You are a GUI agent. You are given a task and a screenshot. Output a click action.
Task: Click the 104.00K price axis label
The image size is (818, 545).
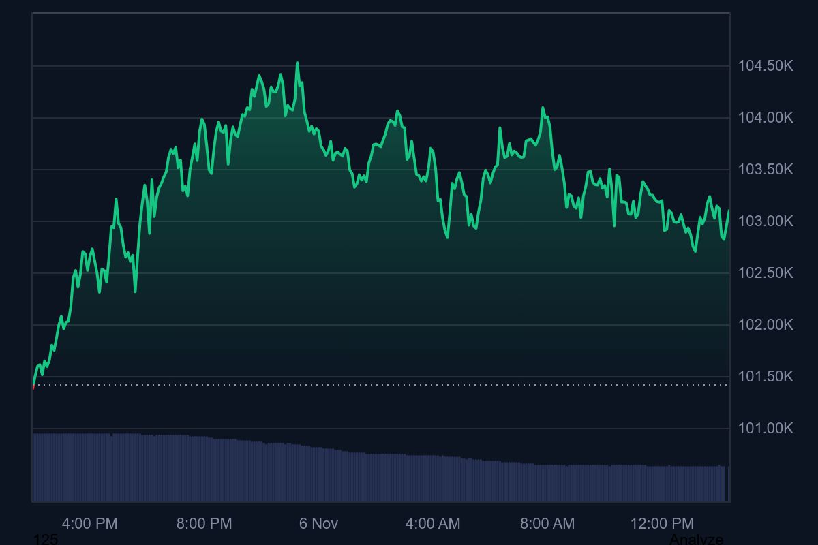766,118
